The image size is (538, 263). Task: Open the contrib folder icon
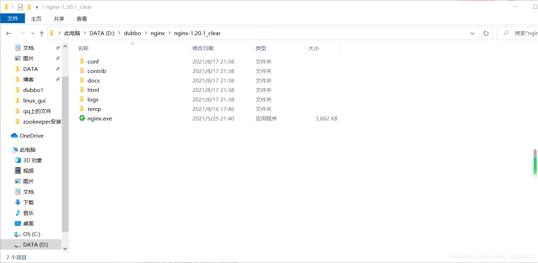(82, 71)
